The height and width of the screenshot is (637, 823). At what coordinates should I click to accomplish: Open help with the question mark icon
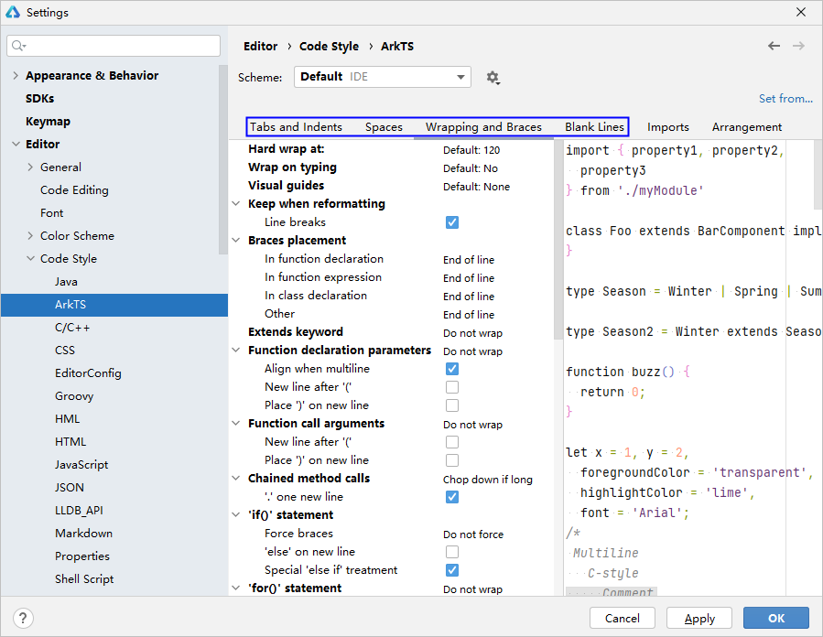23,618
